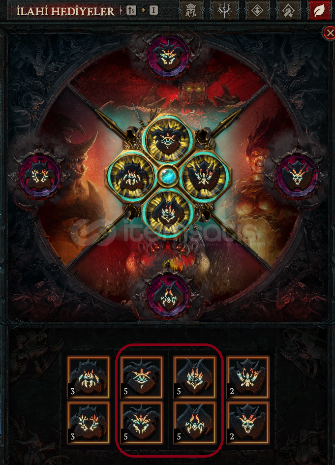This screenshot has height=465, width=335.
Task: Close the İlahi Hediyeler panel
Action: [x=330, y=33]
